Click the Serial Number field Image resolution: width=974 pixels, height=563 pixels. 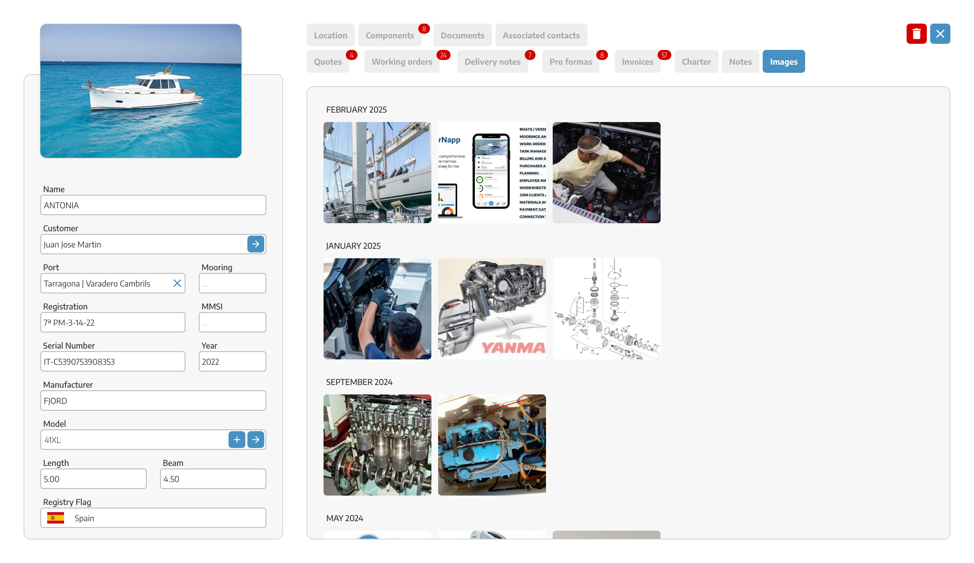(x=113, y=361)
